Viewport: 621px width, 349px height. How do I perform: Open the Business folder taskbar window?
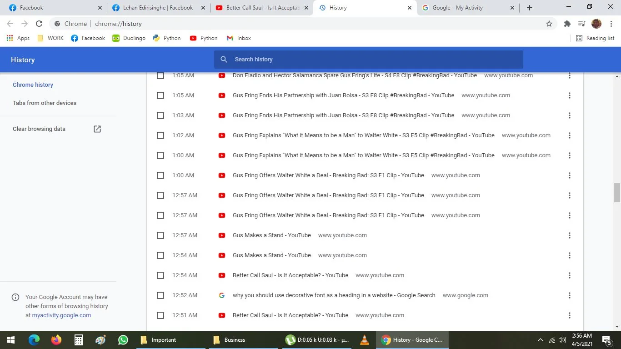coord(244,340)
